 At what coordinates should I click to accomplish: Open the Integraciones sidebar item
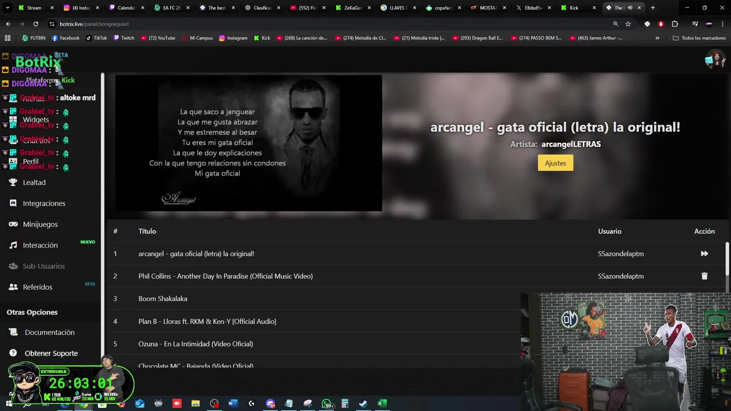(x=44, y=203)
